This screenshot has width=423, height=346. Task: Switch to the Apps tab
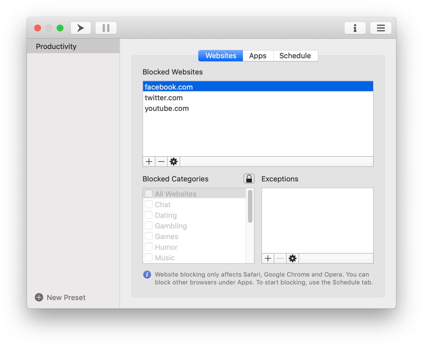(x=258, y=56)
